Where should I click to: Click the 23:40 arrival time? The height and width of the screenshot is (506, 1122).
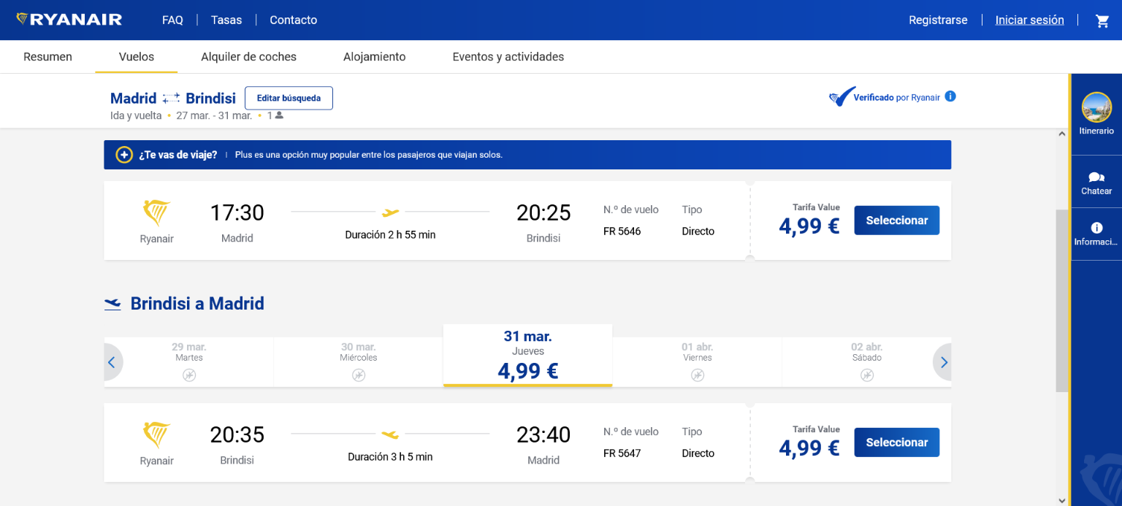click(x=543, y=434)
